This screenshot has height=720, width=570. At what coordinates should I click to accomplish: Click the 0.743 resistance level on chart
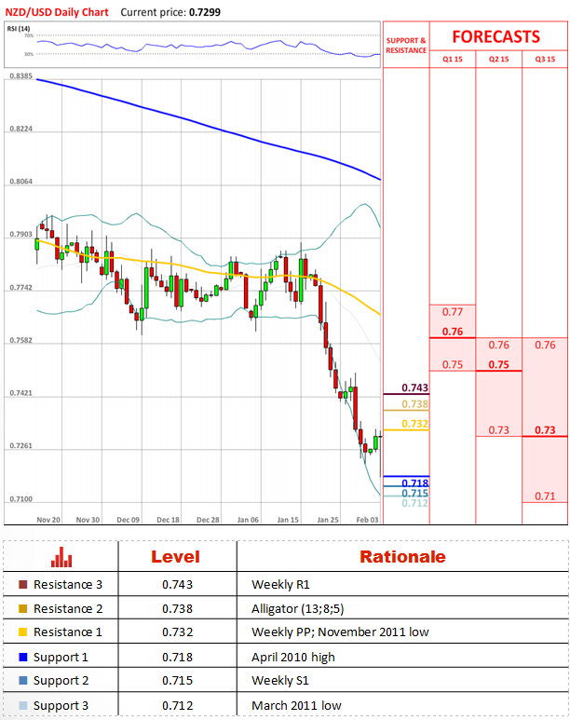pos(414,388)
